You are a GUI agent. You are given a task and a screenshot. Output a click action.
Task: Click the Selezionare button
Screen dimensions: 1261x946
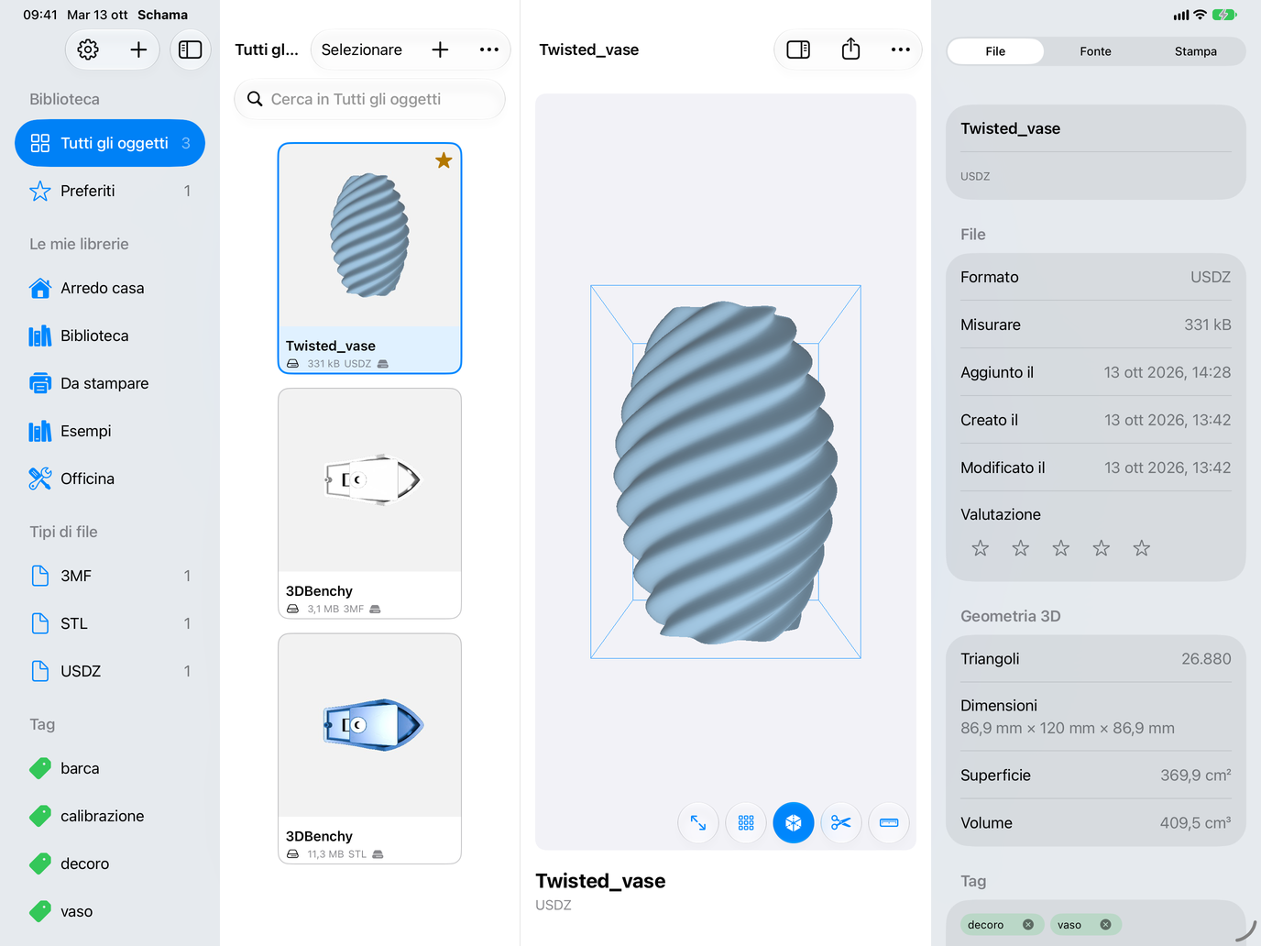[x=362, y=49]
